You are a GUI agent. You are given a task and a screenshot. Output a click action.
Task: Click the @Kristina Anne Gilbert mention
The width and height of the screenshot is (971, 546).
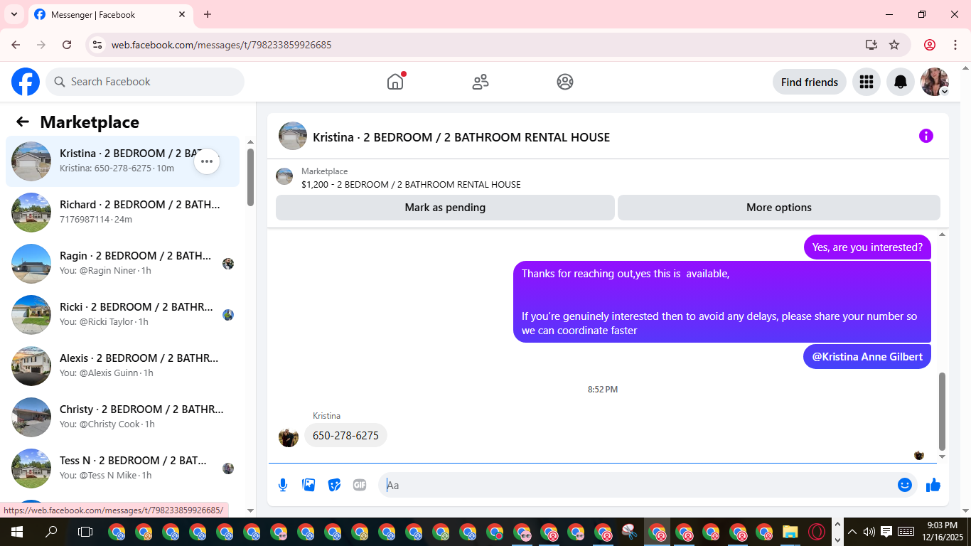click(x=867, y=357)
